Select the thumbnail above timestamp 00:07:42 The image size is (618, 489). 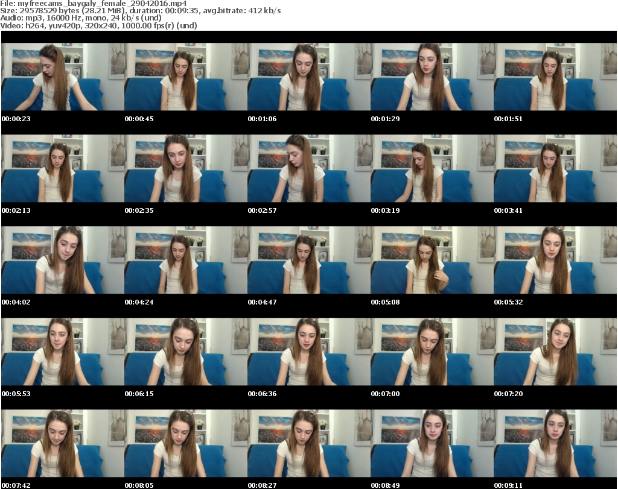pyautogui.click(x=63, y=443)
